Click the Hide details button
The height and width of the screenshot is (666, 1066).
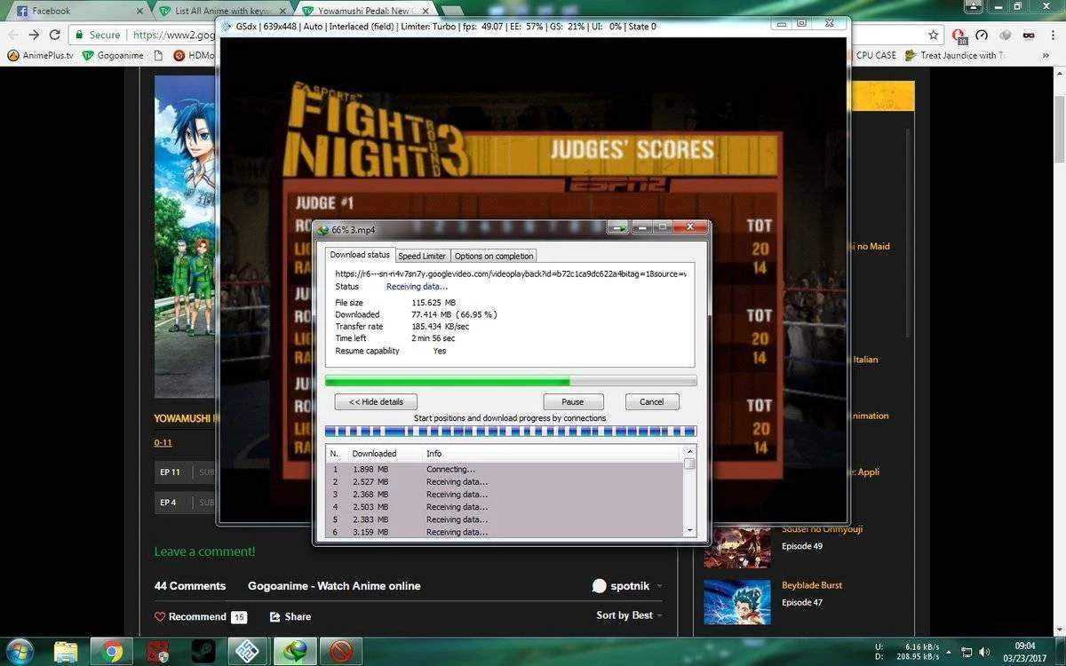376,401
